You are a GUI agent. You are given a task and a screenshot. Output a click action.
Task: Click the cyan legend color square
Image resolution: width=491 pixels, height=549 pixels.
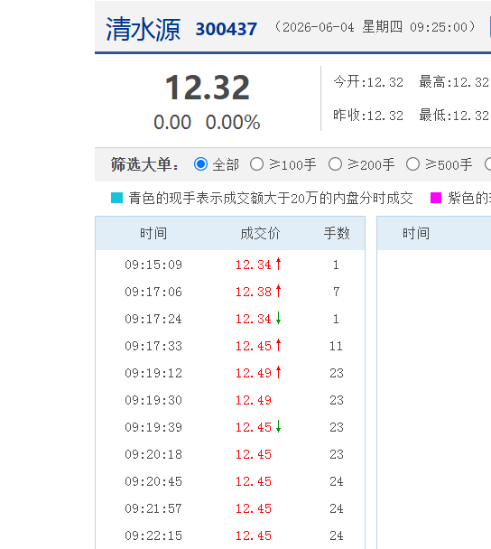tap(117, 198)
